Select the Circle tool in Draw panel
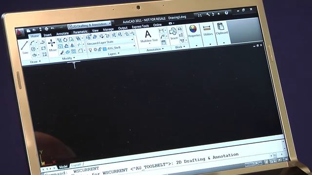This screenshot has width=312, height=175. point(33,49)
